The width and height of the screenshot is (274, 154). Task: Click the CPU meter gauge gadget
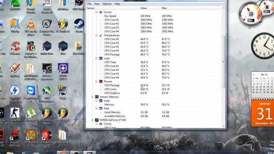click(251, 14)
